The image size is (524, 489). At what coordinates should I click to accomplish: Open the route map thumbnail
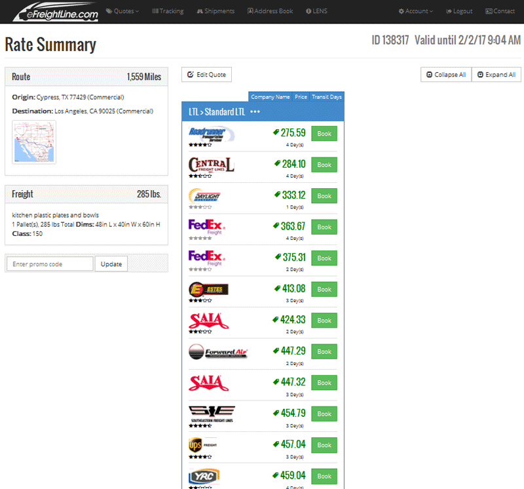[x=34, y=142]
